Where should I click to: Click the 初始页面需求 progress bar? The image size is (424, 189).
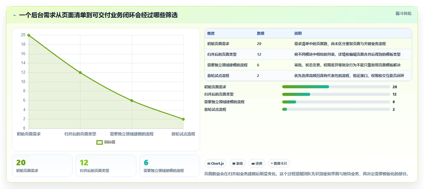(336, 87)
